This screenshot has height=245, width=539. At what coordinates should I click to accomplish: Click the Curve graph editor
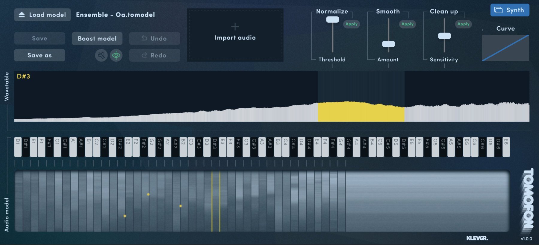tap(505, 48)
